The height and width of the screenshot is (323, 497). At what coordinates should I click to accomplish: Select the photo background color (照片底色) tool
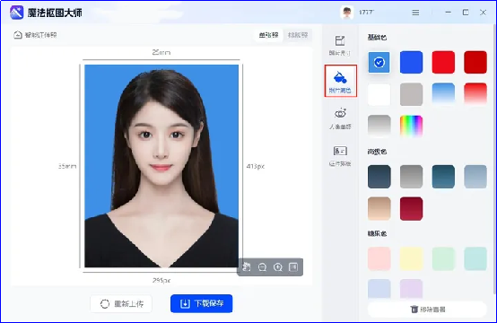pyautogui.click(x=340, y=81)
